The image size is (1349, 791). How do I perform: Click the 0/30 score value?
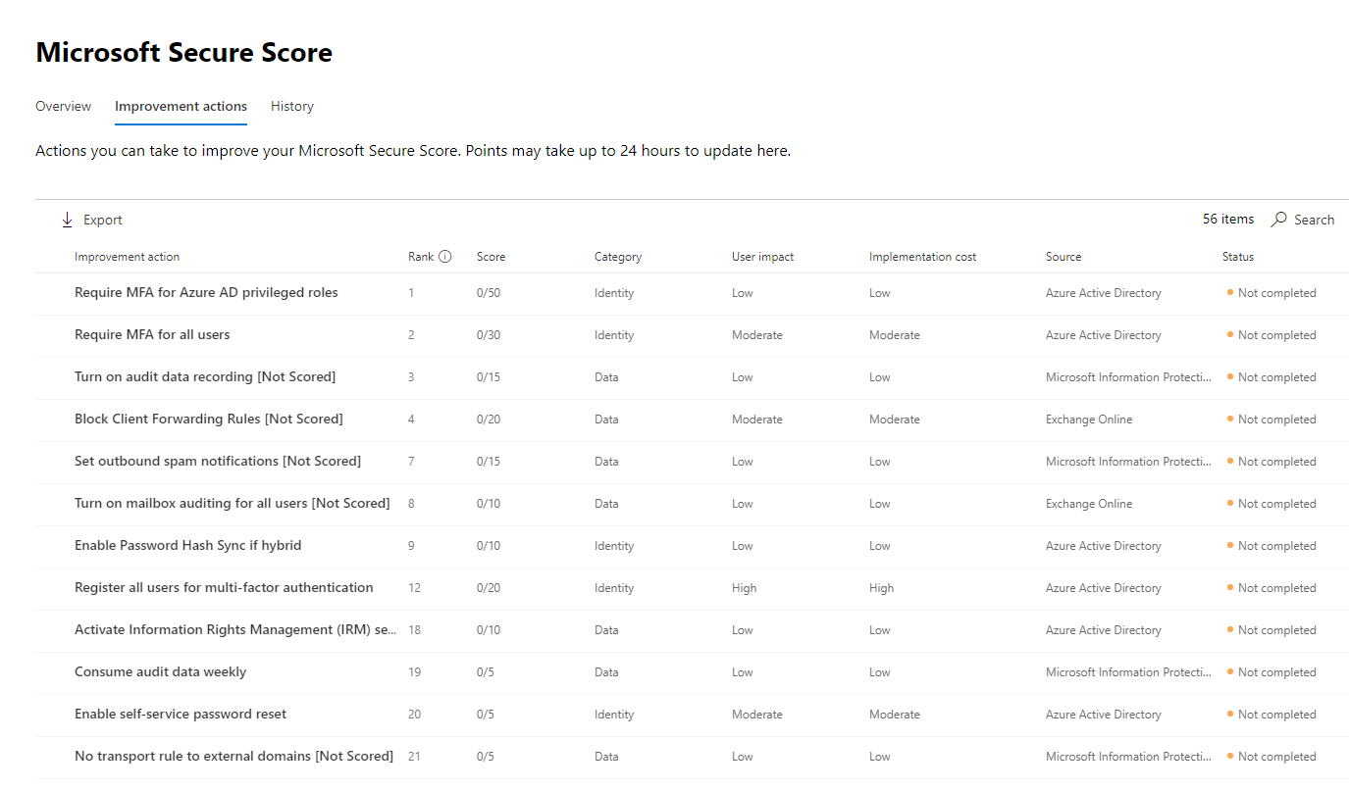click(x=489, y=335)
